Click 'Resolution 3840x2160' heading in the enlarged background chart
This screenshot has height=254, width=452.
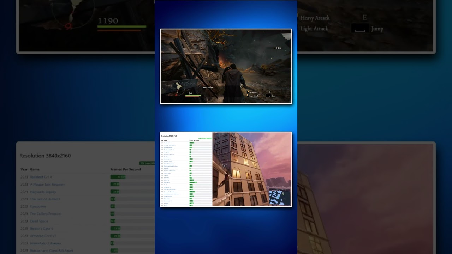point(45,156)
